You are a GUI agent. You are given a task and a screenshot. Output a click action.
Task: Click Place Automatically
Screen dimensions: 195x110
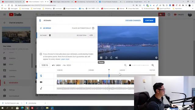(81, 28)
